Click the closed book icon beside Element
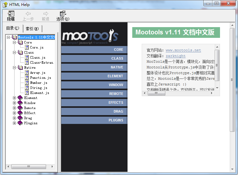Viewport: 238px width, 175px height. click(x=20, y=98)
